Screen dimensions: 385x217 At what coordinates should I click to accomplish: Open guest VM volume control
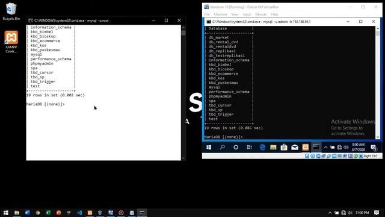click(x=346, y=147)
